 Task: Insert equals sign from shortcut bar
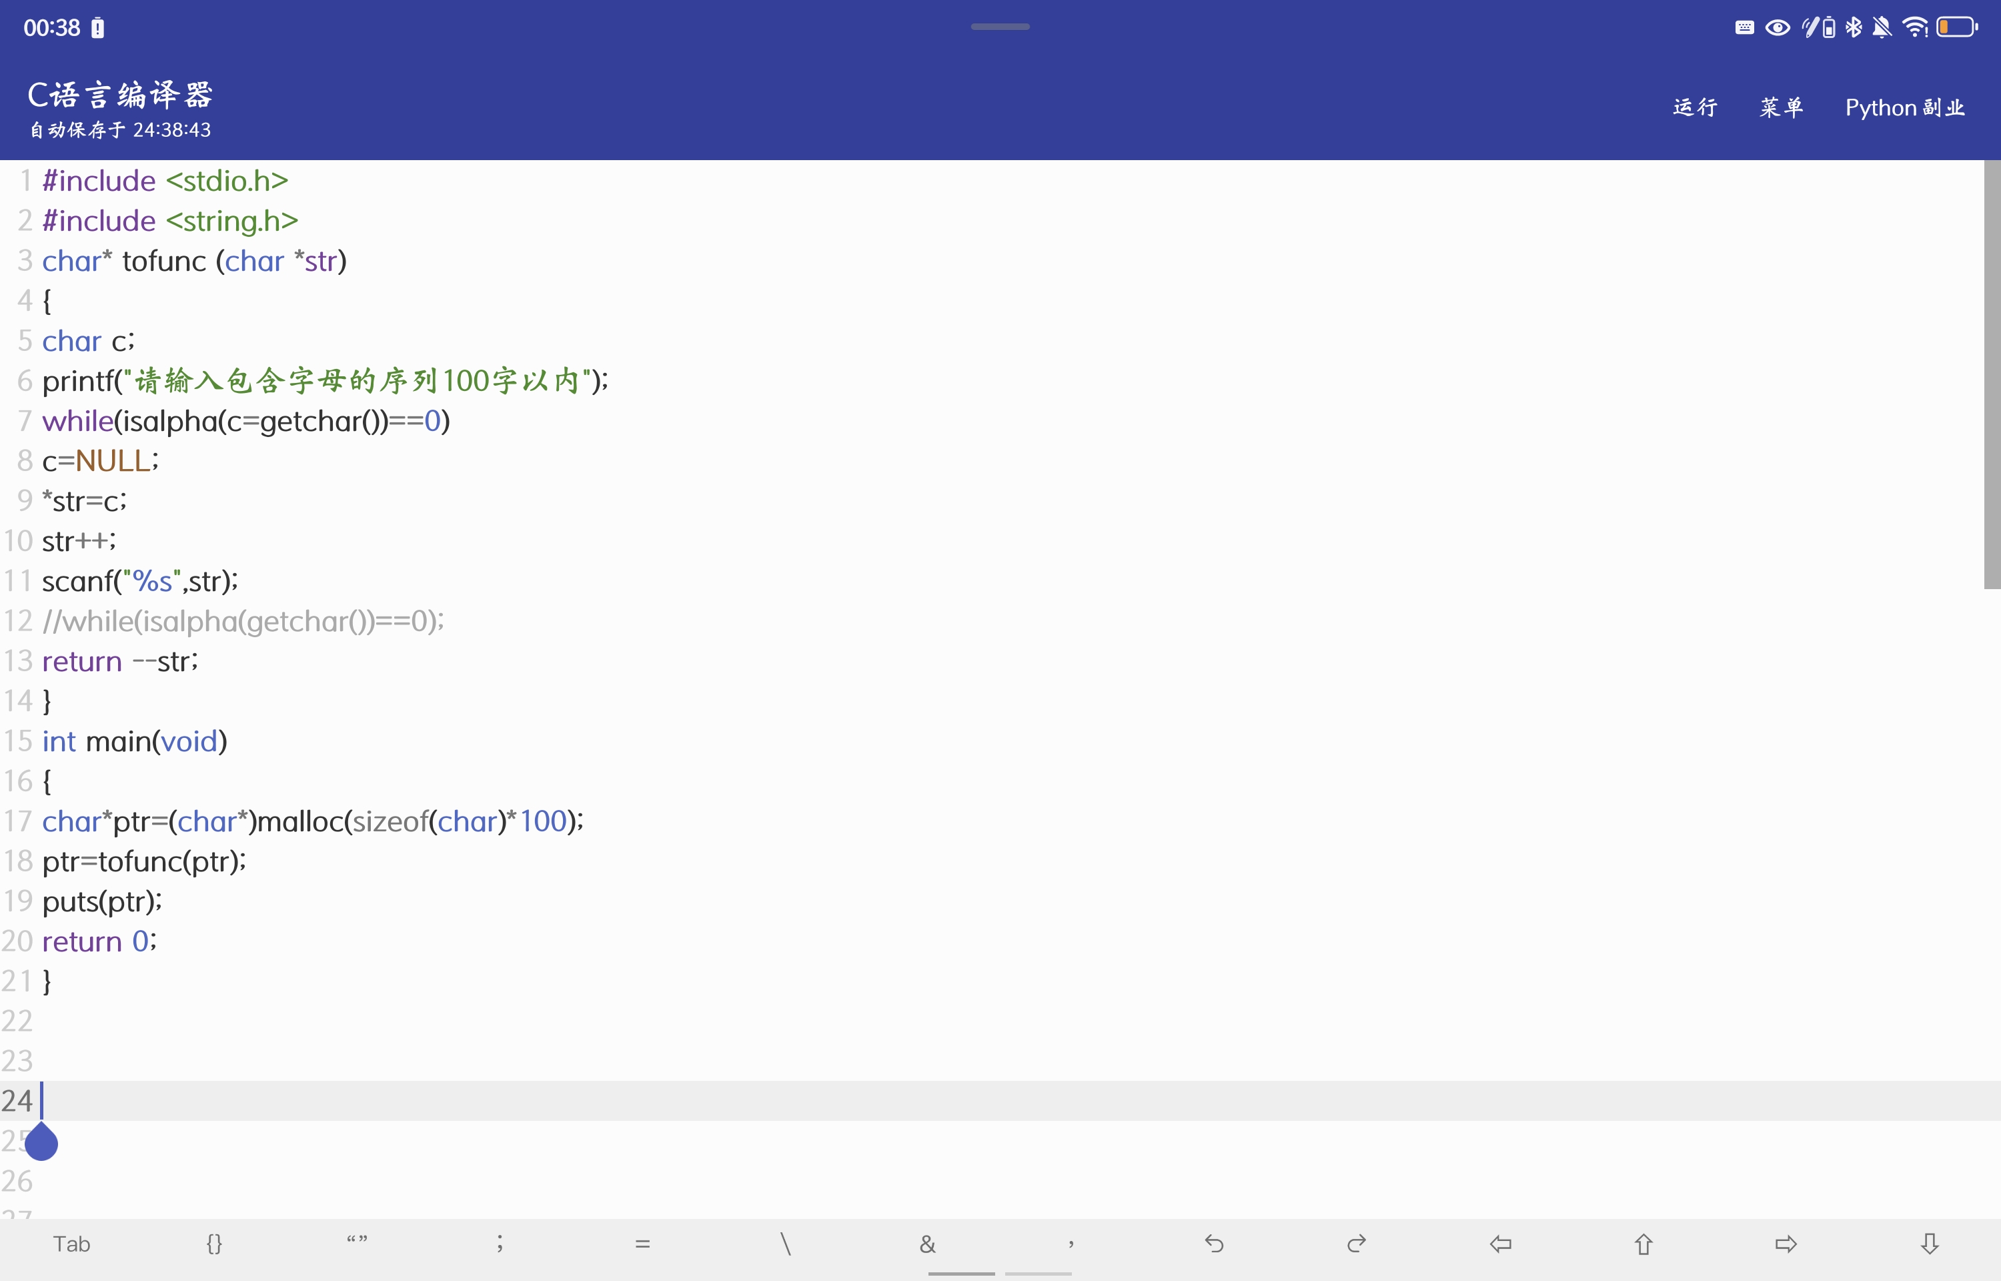642,1244
